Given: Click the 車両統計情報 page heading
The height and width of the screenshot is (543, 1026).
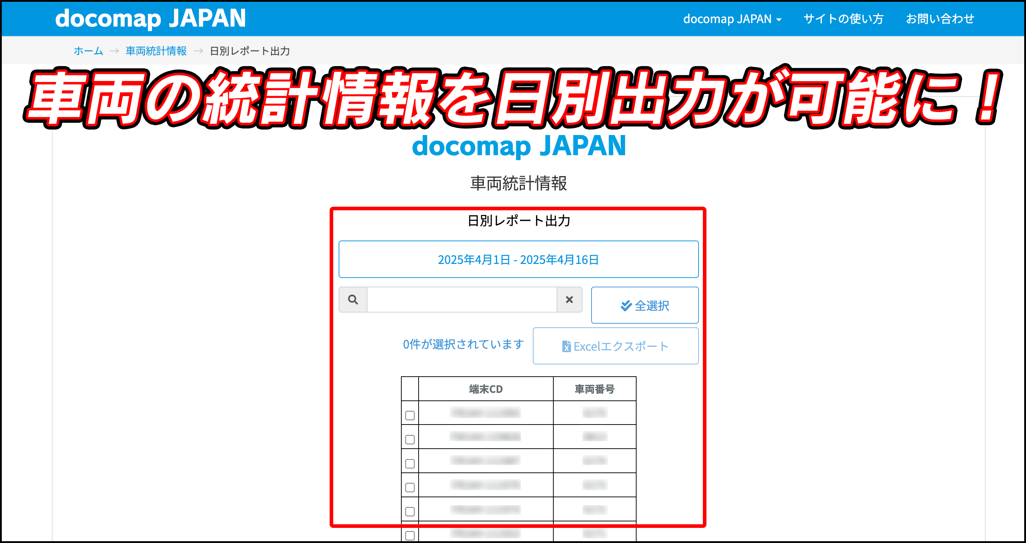Looking at the screenshot, I should coord(518,183).
